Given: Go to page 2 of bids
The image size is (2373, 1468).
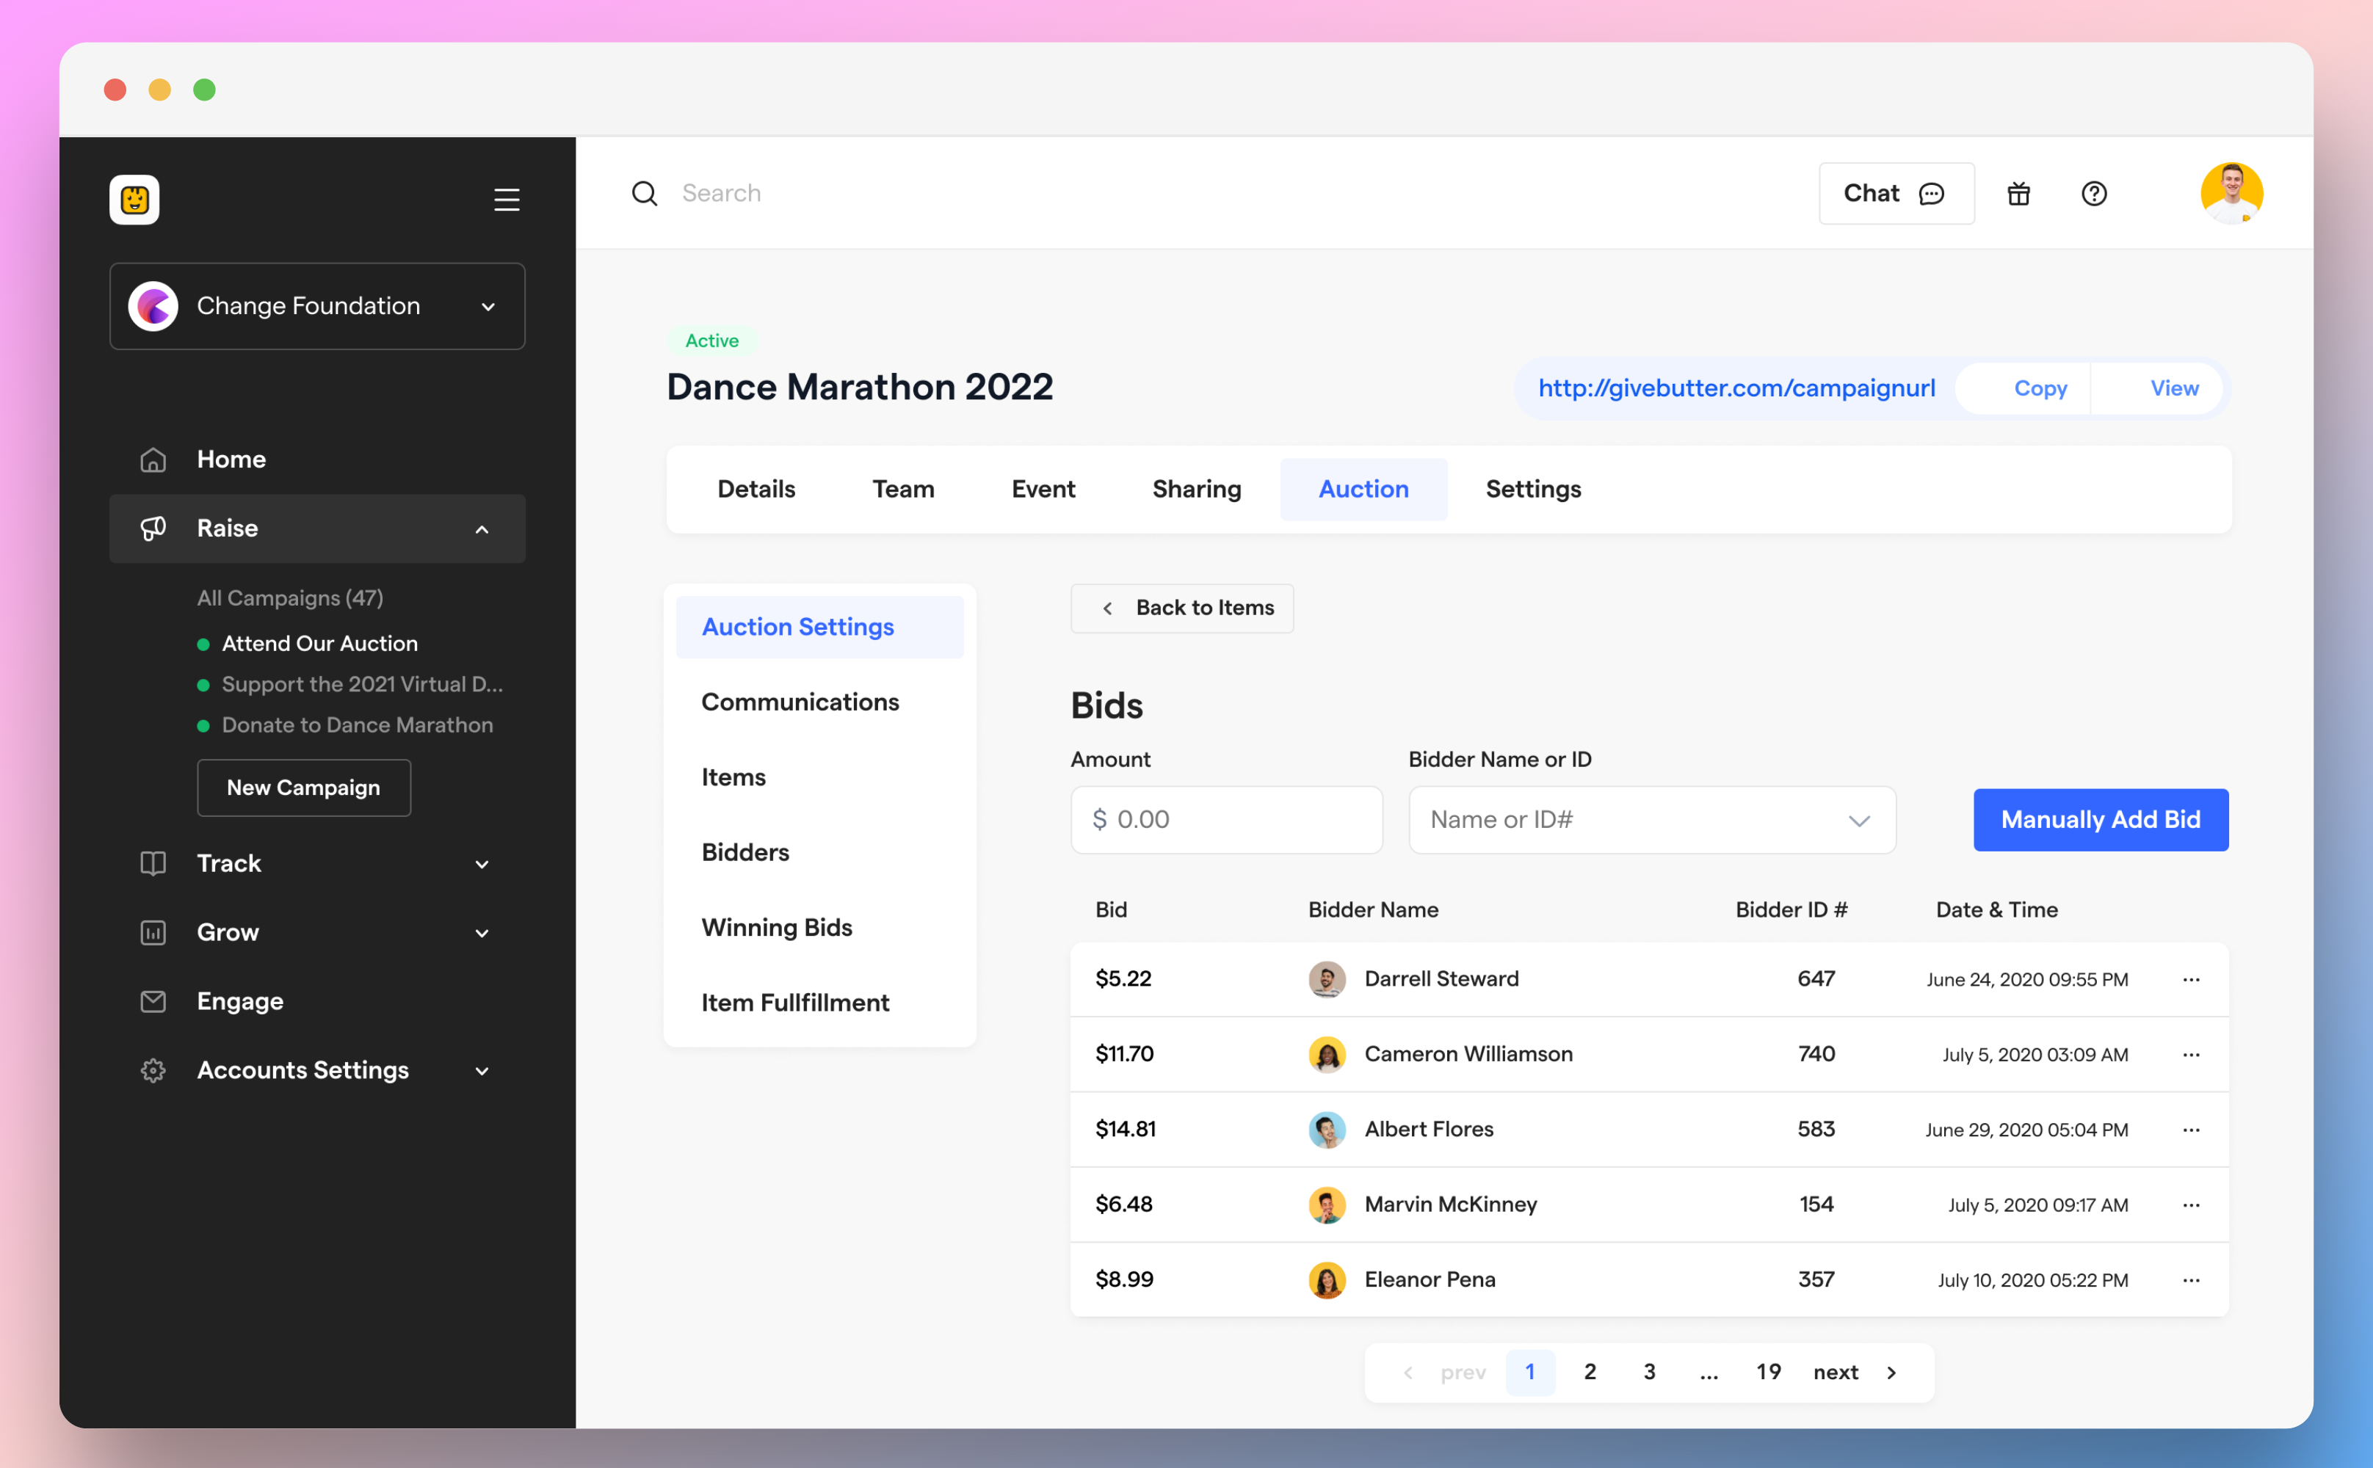Looking at the screenshot, I should [1590, 1372].
